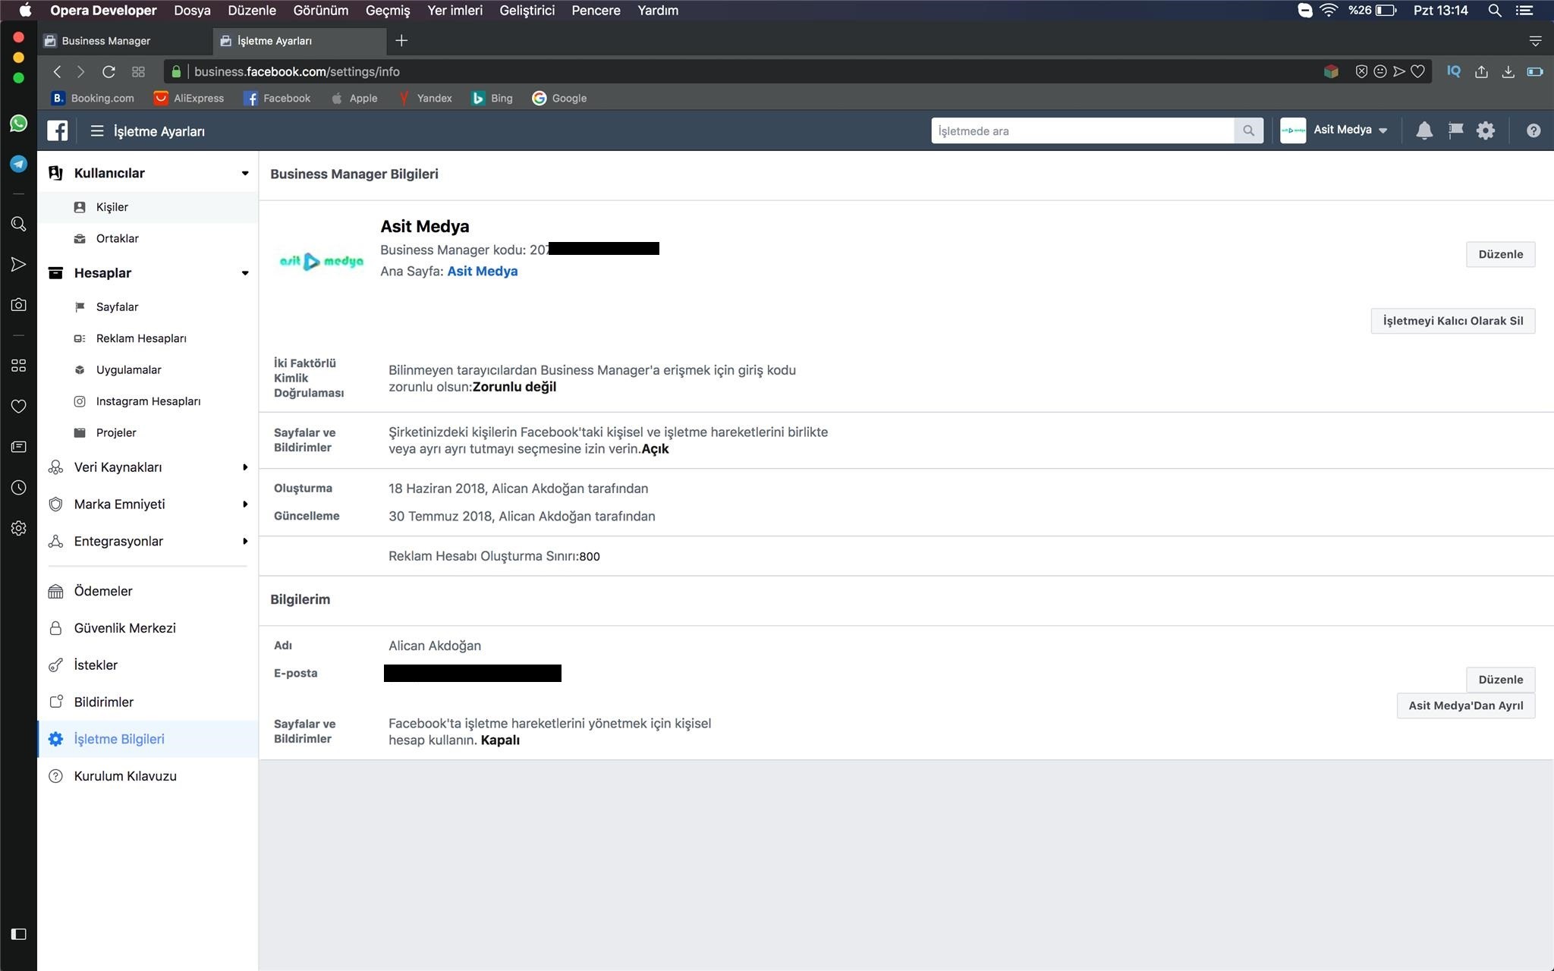Open Speed Dial from sidebar grid icon

19,366
